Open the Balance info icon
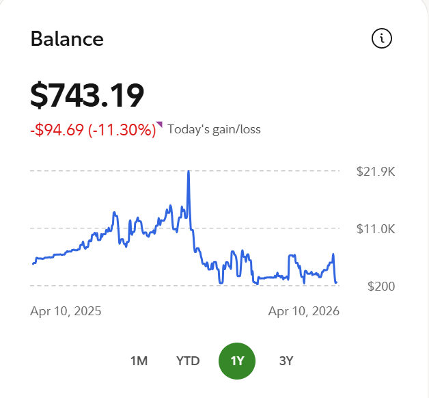This screenshot has width=429, height=398. [x=382, y=39]
